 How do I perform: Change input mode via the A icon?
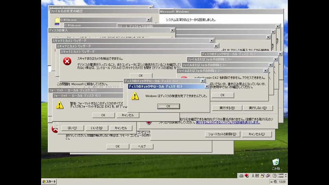(x=253, y=175)
